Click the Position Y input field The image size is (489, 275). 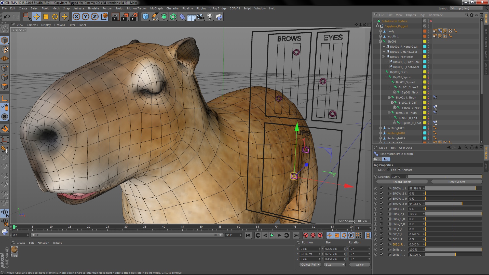pyautogui.click(x=310, y=254)
